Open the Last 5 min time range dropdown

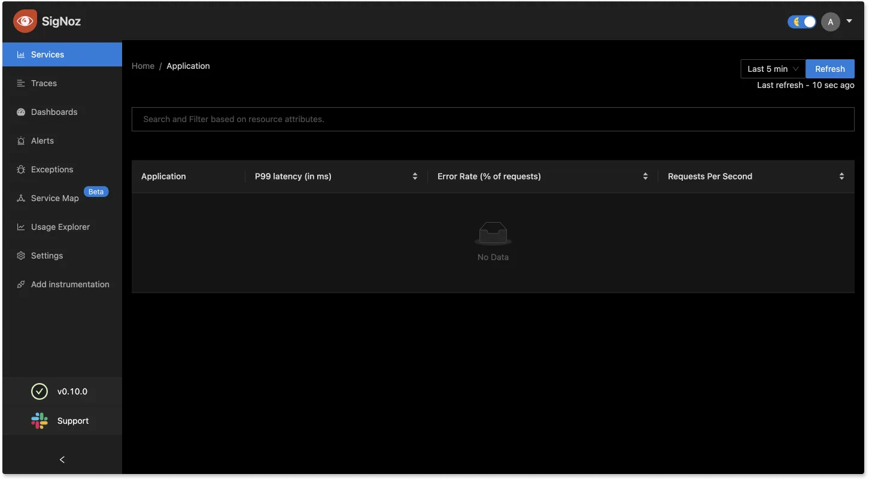click(773, 69)
